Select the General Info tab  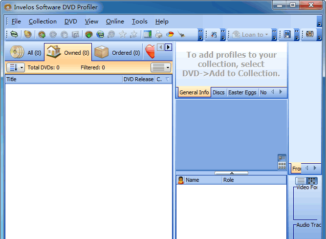194,92
